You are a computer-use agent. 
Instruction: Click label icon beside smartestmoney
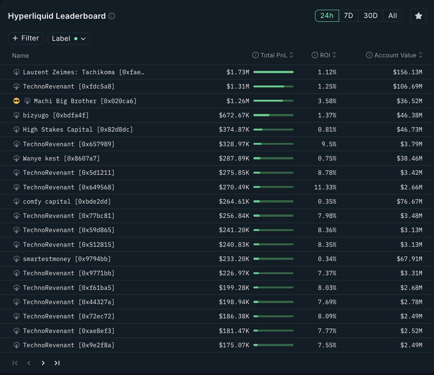pyautogui.click(x=16, y=259)
